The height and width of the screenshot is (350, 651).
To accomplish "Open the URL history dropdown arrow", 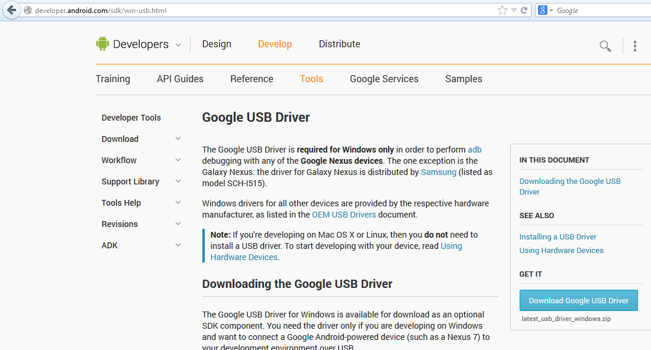I will (514, 10).
